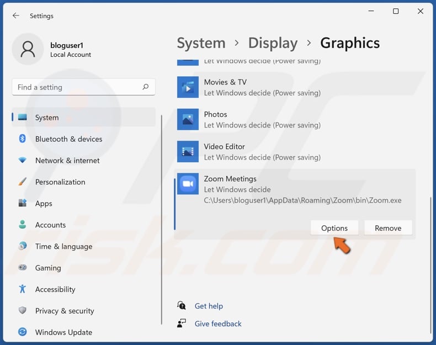436x345 pixels.
Task: Click the Accessibility figure icon
Action: (x=22, y=289)
